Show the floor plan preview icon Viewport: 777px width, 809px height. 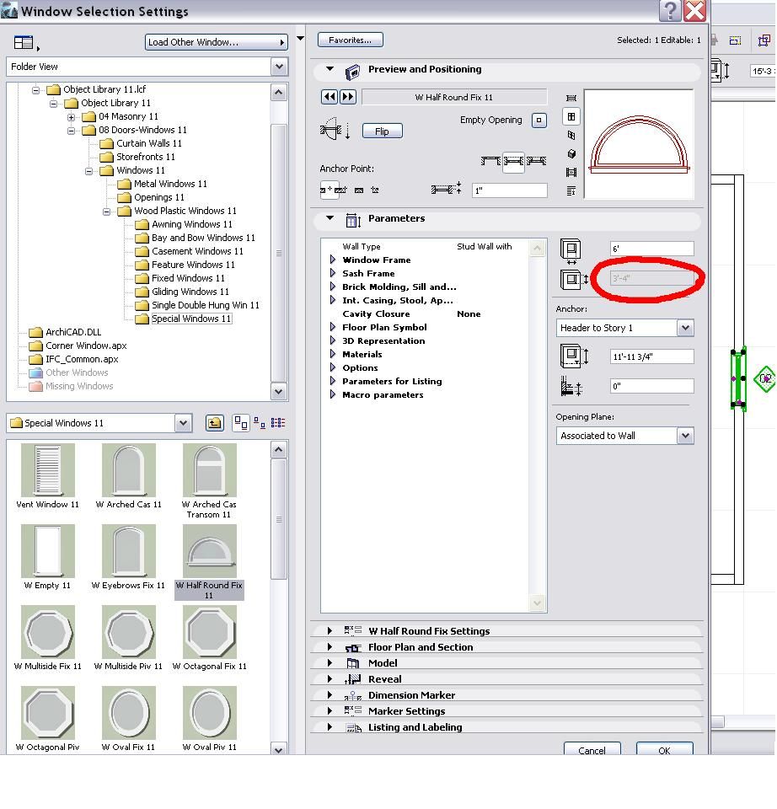(x=571, y=98)
